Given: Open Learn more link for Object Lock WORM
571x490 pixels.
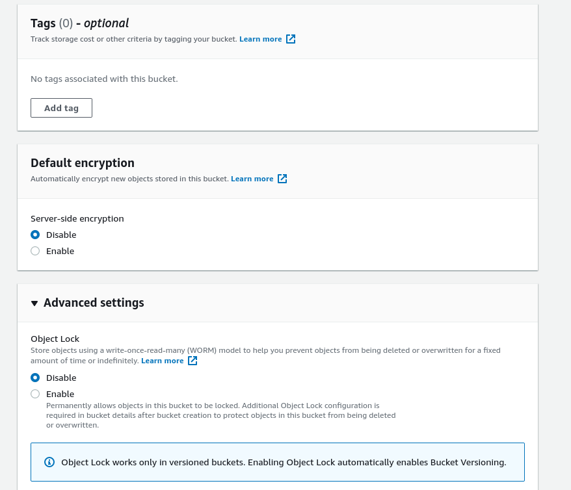Looking at the screenshot, I should [x=162, y=361].
